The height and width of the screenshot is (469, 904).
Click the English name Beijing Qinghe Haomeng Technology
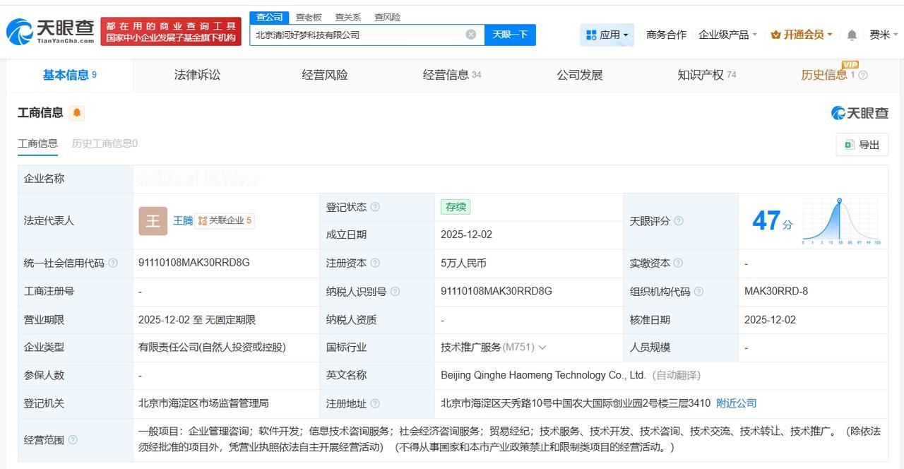[x=543, y=375]
